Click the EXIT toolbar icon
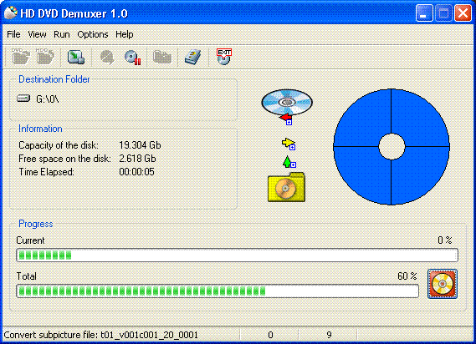The image size is (476, 344). coord(224,57)
